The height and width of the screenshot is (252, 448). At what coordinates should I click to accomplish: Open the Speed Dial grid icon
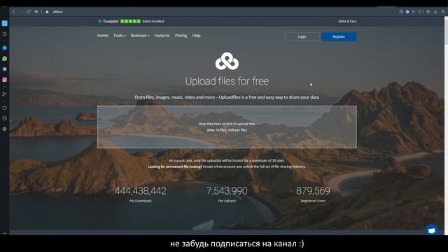tap(36, 12)
